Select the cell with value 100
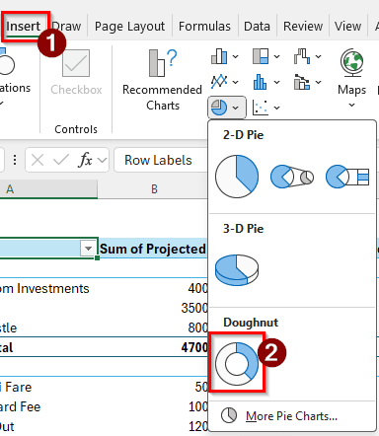 coord(153,406)
